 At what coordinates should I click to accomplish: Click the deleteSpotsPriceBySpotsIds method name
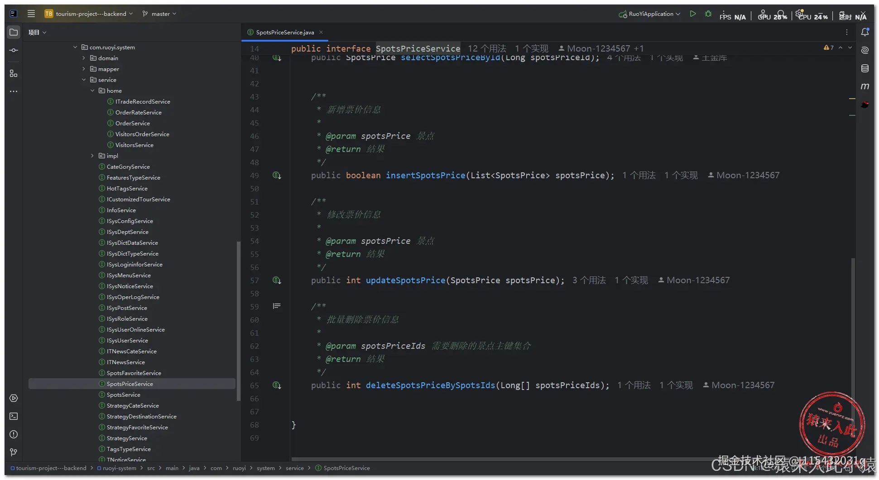pos(430,385)
